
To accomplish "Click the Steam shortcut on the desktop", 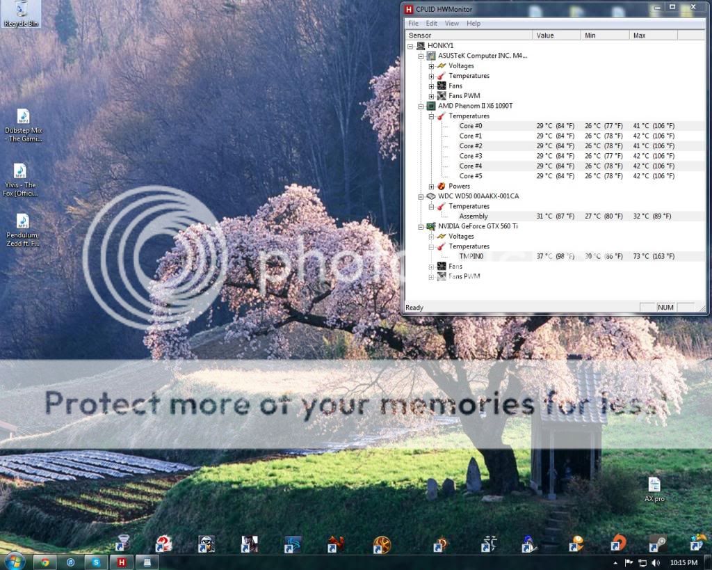I will (x=656, y=544).
